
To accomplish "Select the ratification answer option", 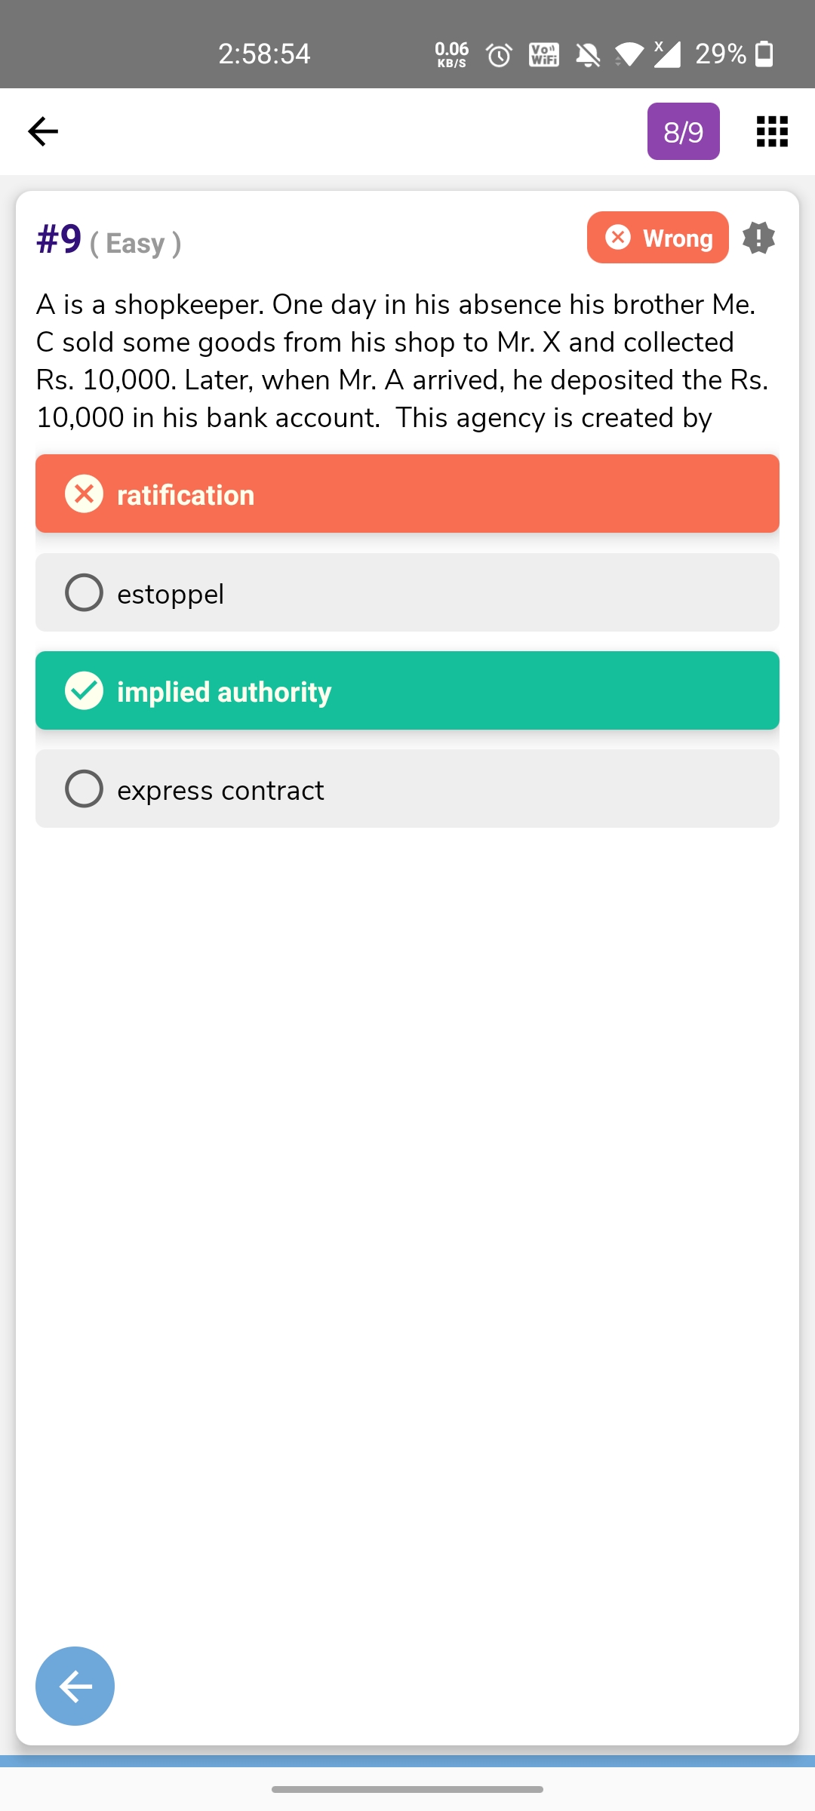I will coord(407,493).
